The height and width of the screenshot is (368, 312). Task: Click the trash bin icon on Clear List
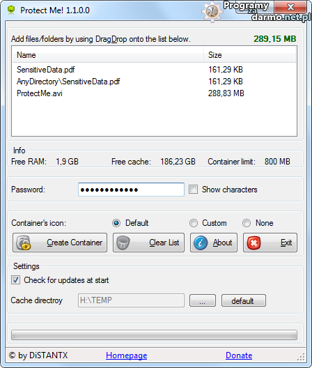(123, 243)
